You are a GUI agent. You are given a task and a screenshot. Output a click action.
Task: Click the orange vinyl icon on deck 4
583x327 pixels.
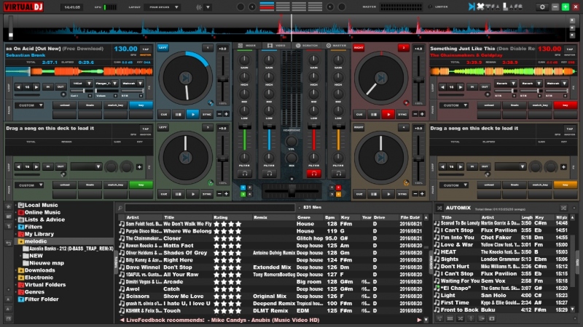(406, 183)
